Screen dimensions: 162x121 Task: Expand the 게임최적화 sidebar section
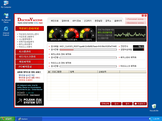29,62
